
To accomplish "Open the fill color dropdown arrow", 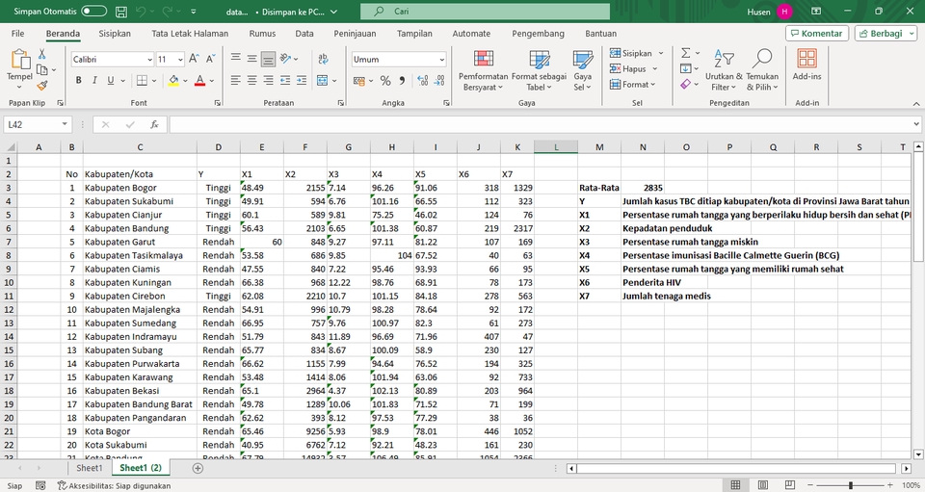I will click(185, 81).
